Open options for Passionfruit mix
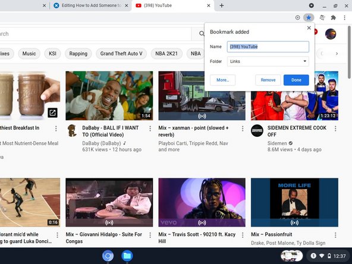Screen dimensions: 352x264 [x=335, y=235]
